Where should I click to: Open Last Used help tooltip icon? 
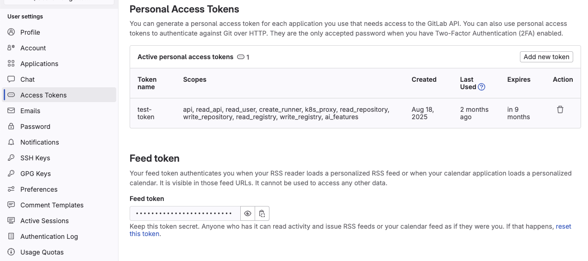482,87
